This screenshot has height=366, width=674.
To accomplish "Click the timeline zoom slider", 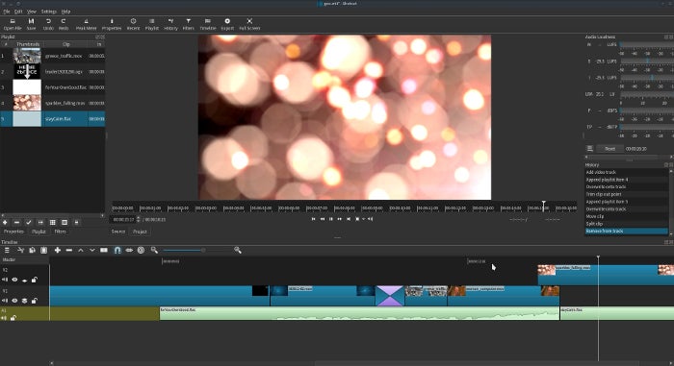I will [197, 250].
